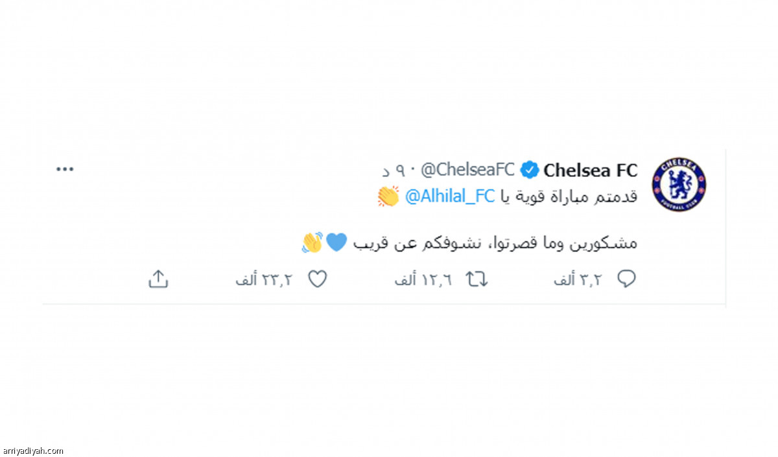The image size is (778, 457).
Task: Click the second Arabic line thanking Al Hilal
Action: (x=469, y=242)
